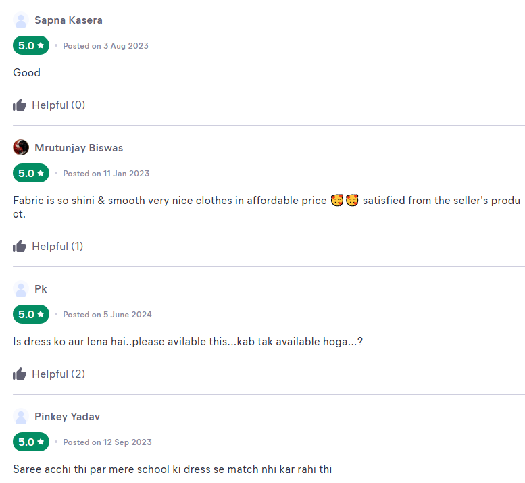Click the 5.0 star badge on Mrutunjay's review
Image resolution: width=525 pixels, height=483 pixels.
click(31, 174)
